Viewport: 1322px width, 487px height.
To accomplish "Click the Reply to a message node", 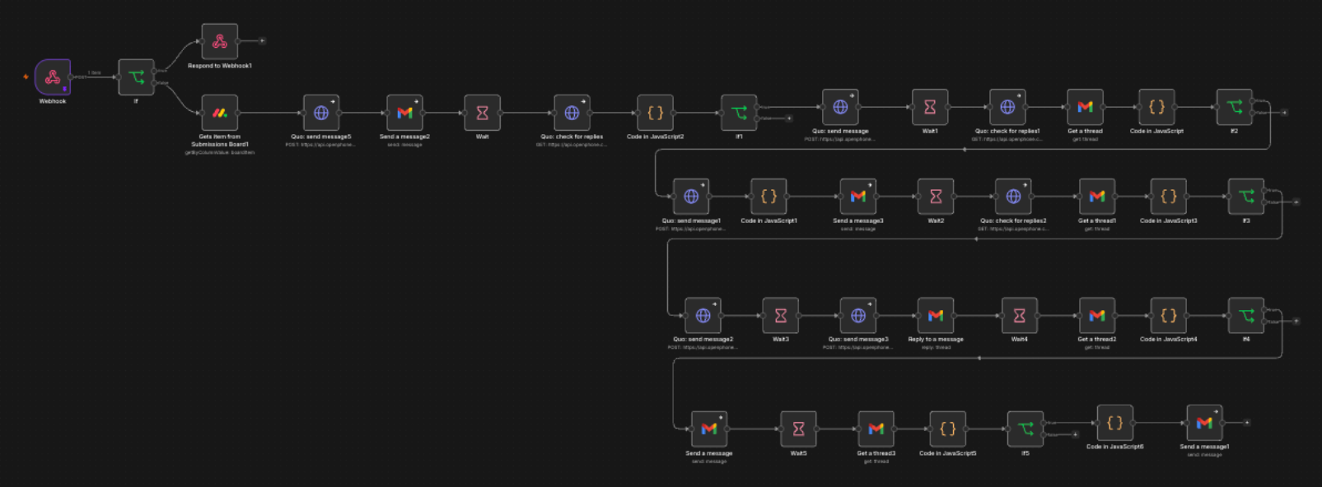I will (x=936, y=316).
